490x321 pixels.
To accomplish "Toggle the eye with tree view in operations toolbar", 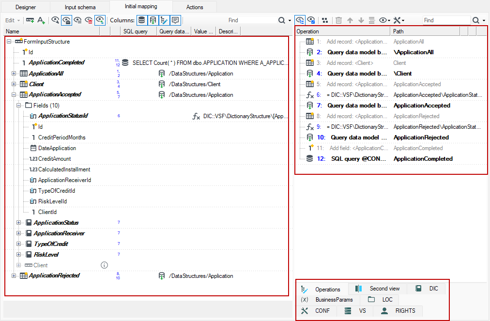I will (x=300, y=20).
